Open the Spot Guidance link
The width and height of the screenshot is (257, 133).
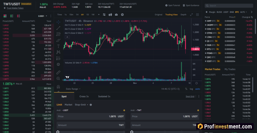(x=191, y=5)
